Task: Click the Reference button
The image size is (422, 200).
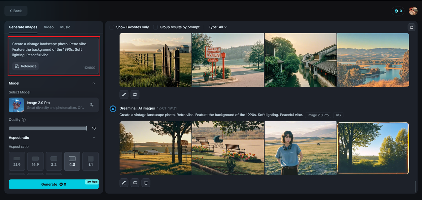Action: [25, 66]
